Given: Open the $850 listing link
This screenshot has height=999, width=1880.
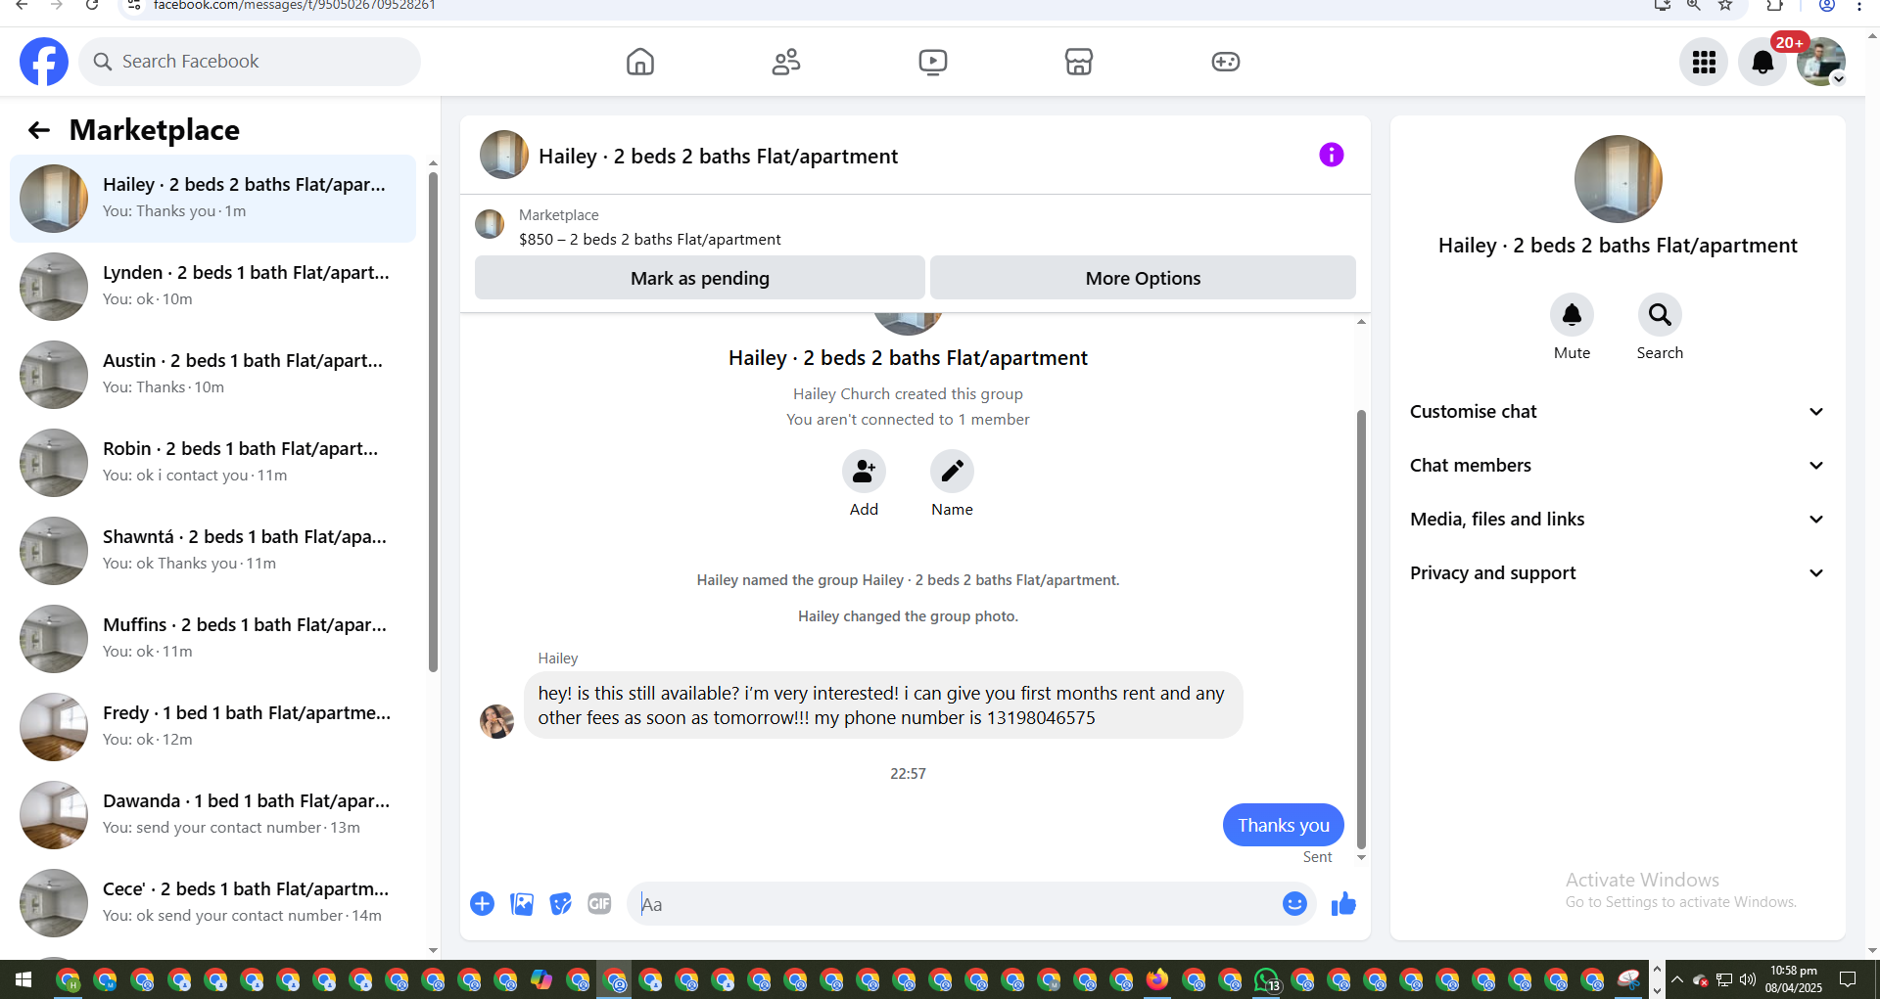Looking at the screenshot, I should coord(649,239).
